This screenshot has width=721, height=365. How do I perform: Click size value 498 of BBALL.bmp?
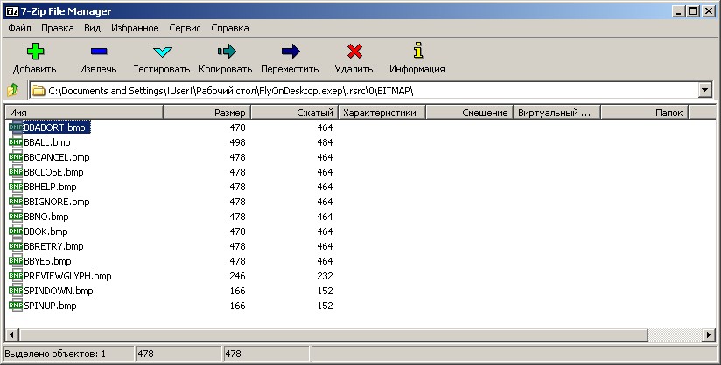click(x=237, y=142)
